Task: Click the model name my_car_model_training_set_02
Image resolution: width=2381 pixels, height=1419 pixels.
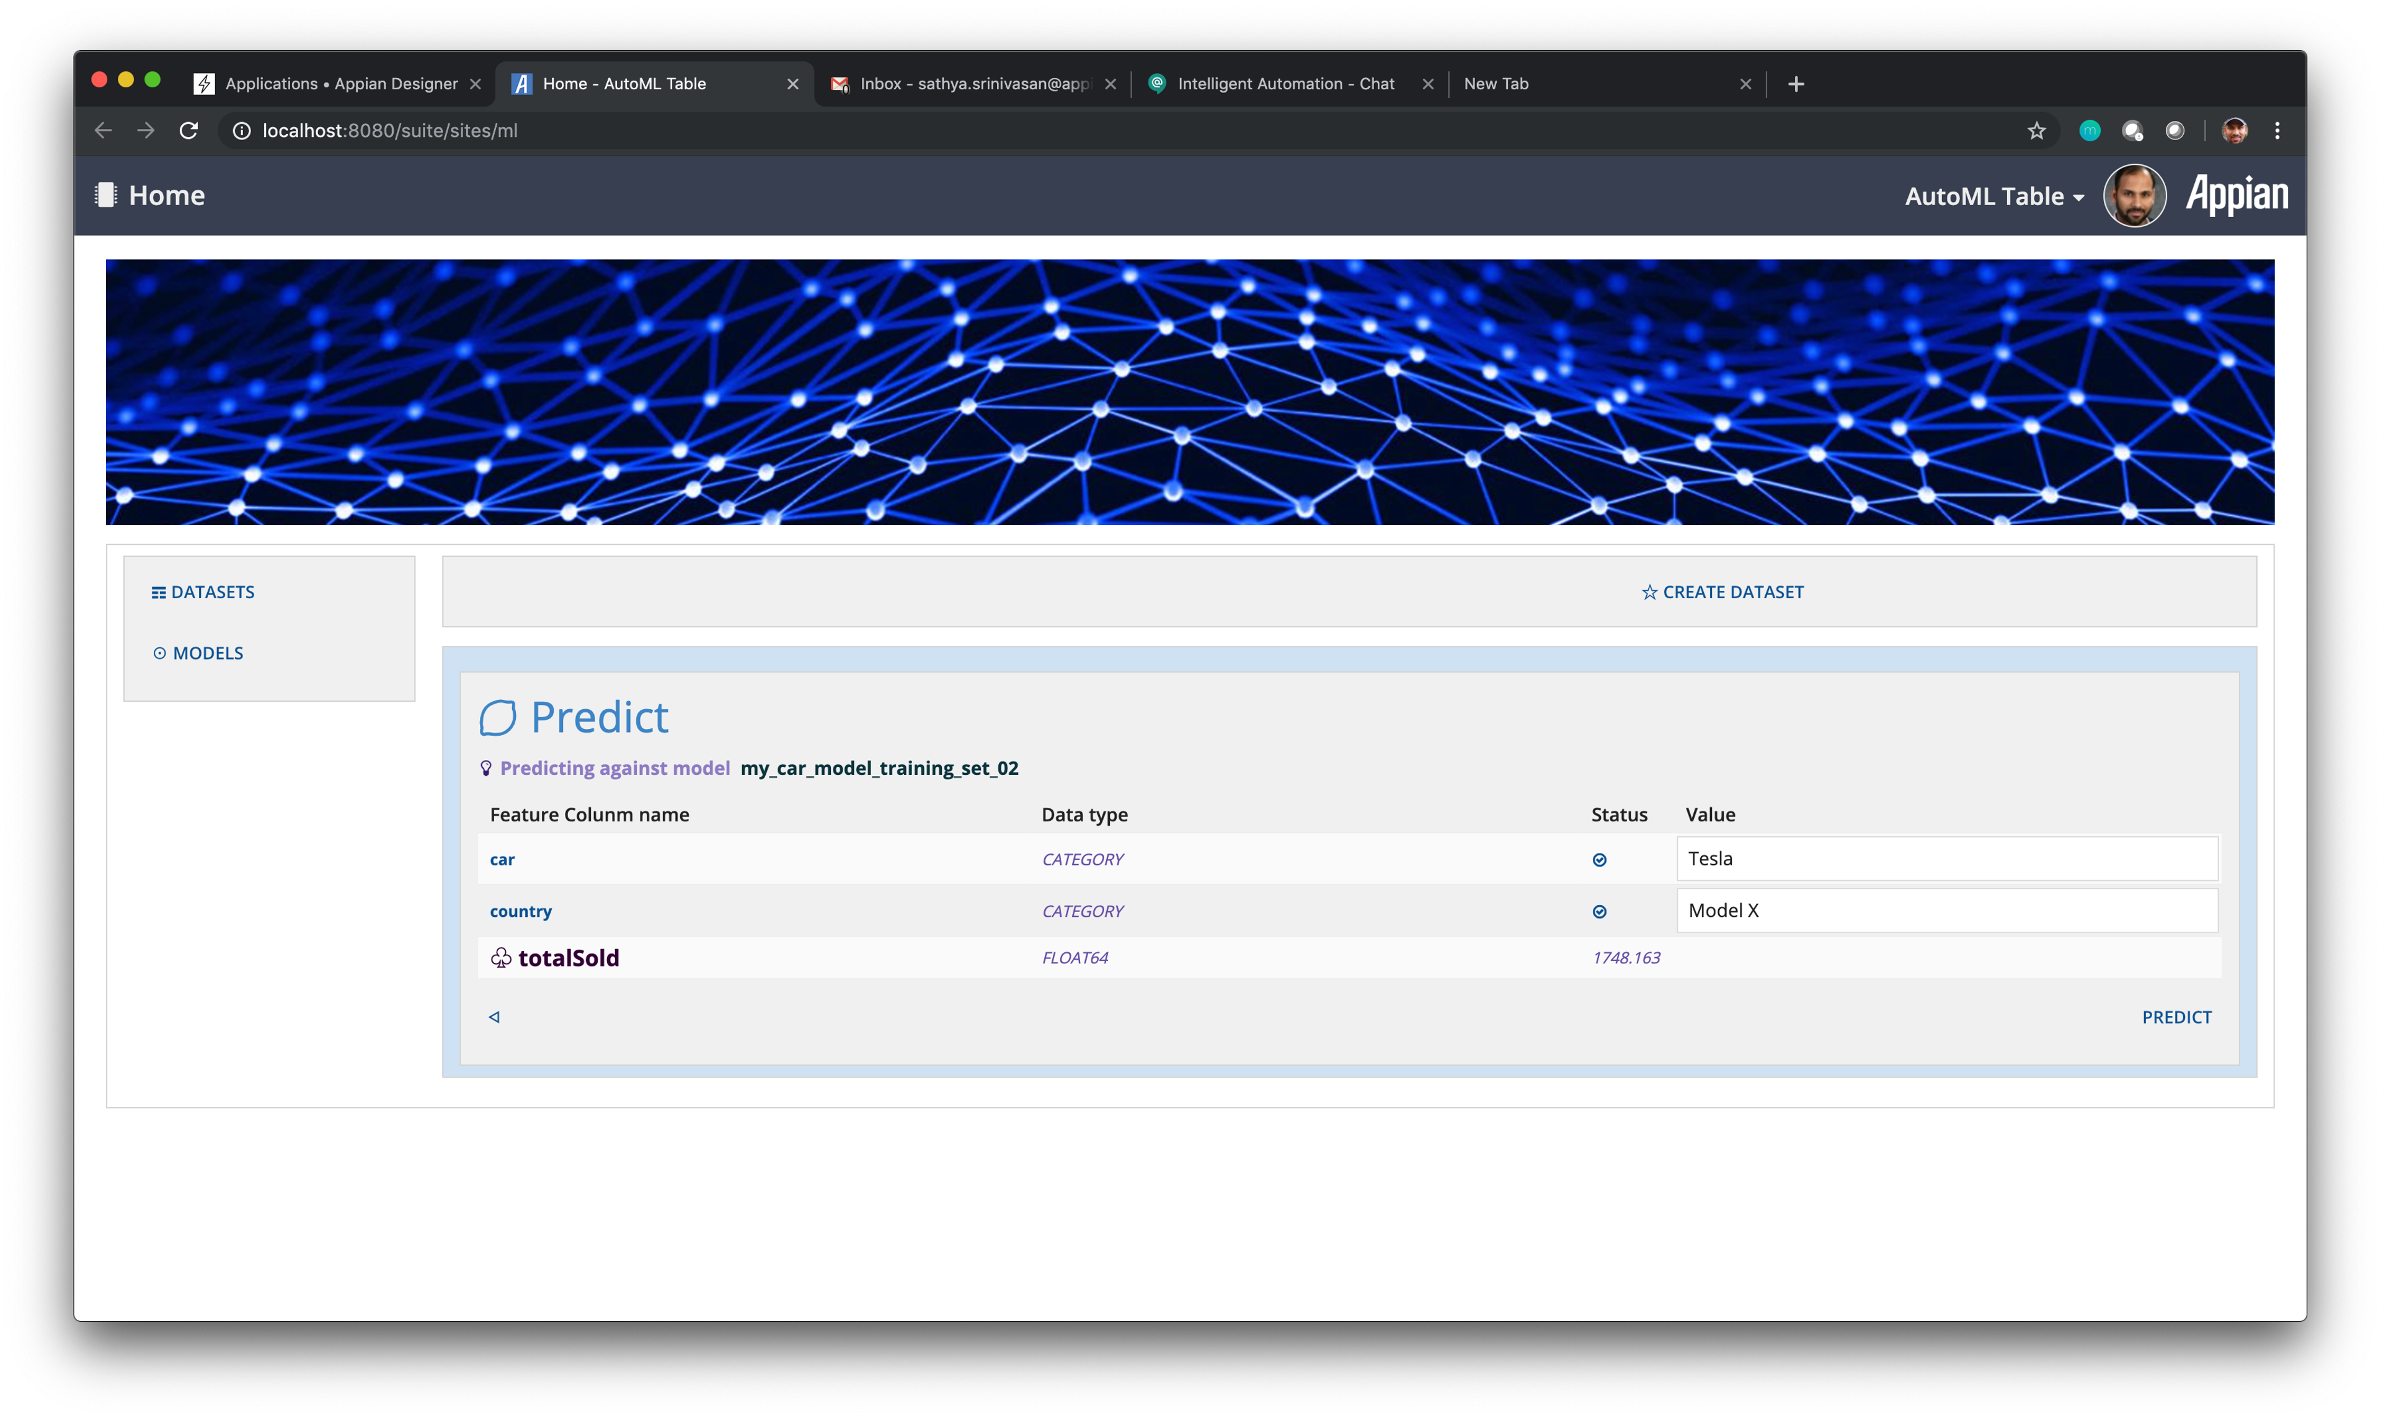Action: click(879, 768)
